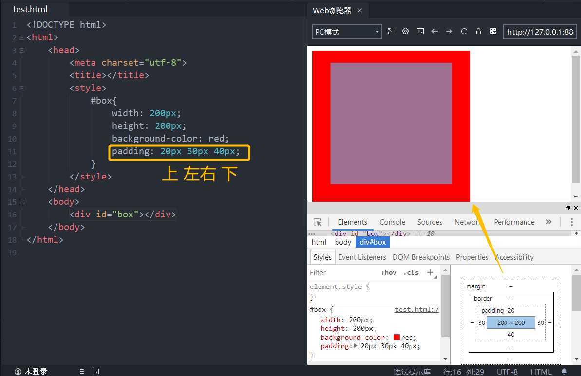Change the UTF-8 encoding in status bar
This screenshot has height=376, width=581.
[507, 372]
